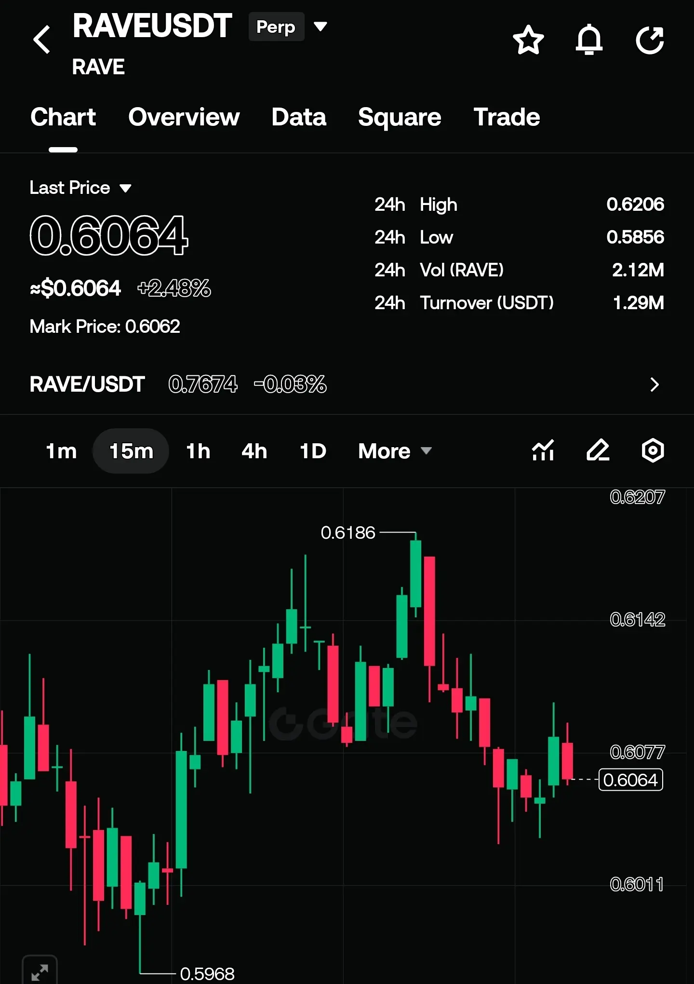Click the current price tag 0.6064 on axis
Viewport: 694px width, 984px height.
tap(630, 780)
